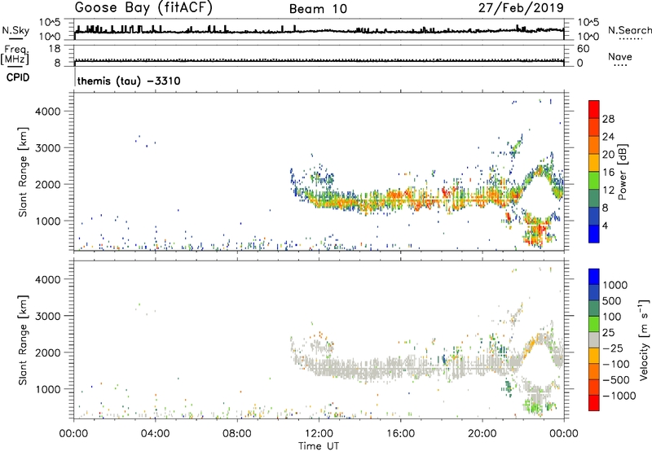Click the 'CPID' label
Viewport: 652px width, 451px height.
tap(18, 77)
